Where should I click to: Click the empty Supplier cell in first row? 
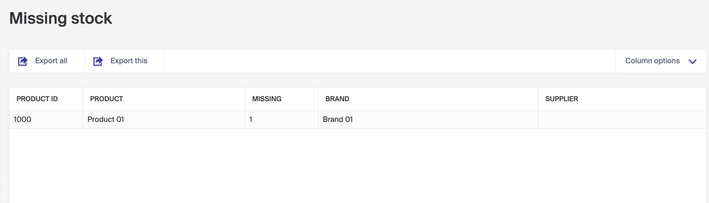click(621, 119)
